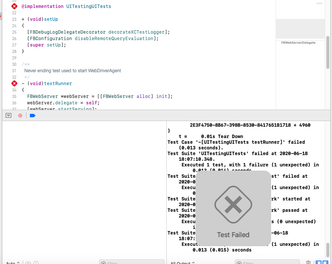The height and width of the screenshot is (264, 332).
Task: Click the editor's vertical scrollbar thumb
Action: [x=328, y=52]
